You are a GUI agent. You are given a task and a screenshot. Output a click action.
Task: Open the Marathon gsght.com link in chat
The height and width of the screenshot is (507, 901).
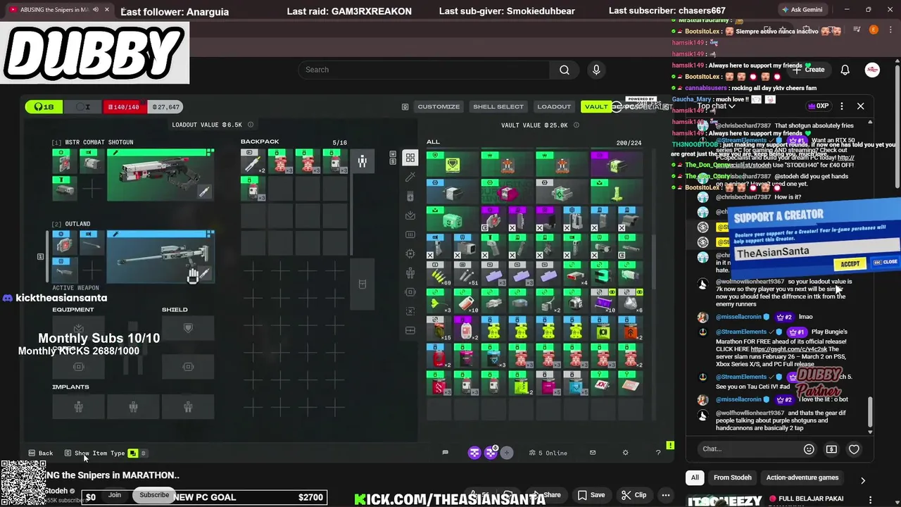click(x=789, y=349)
